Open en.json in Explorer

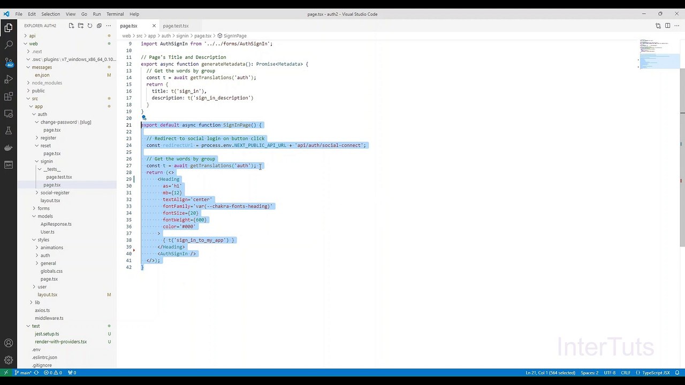pos(42,75)
